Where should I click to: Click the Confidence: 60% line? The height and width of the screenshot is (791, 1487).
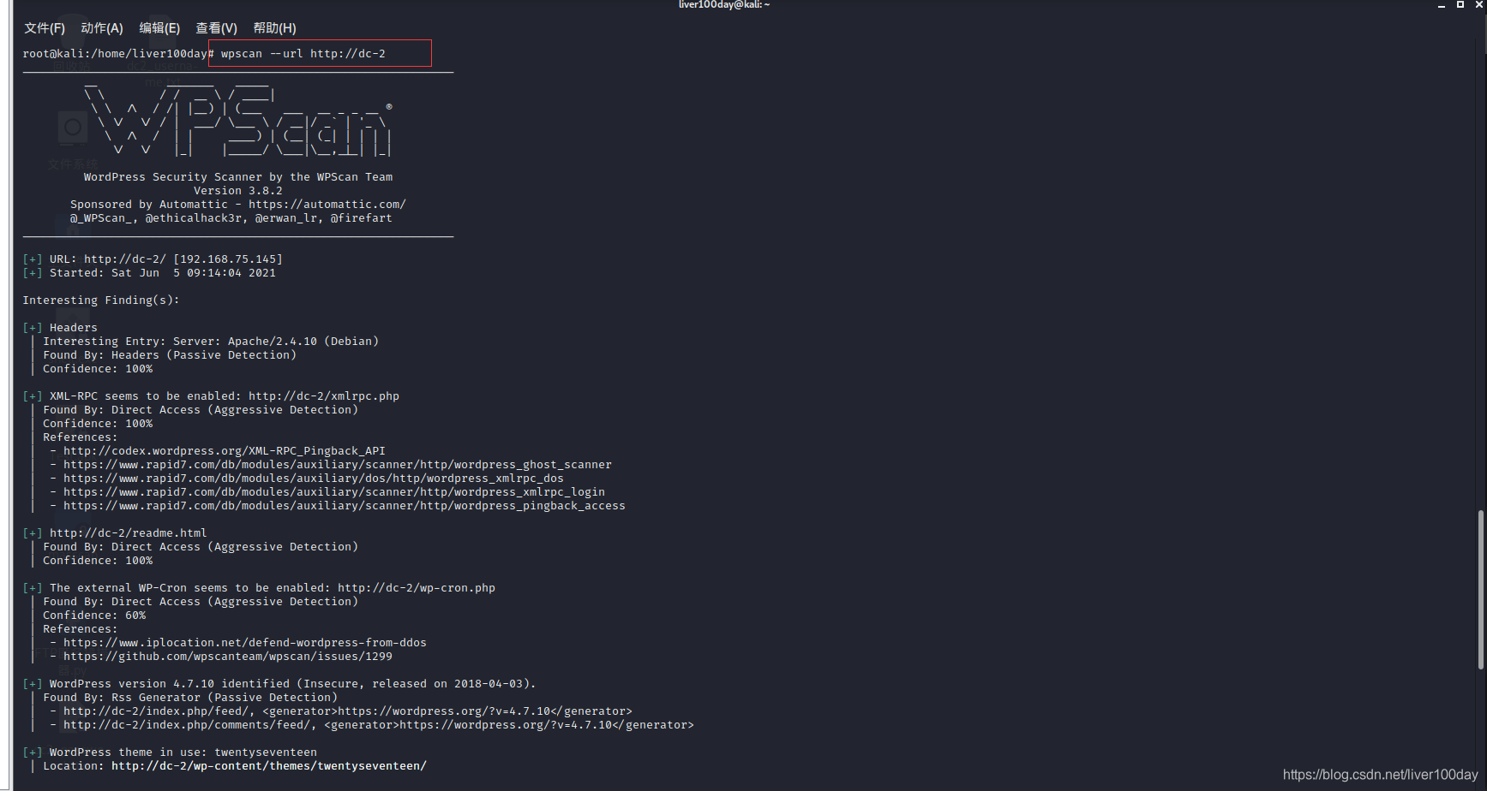coord(94,615)
